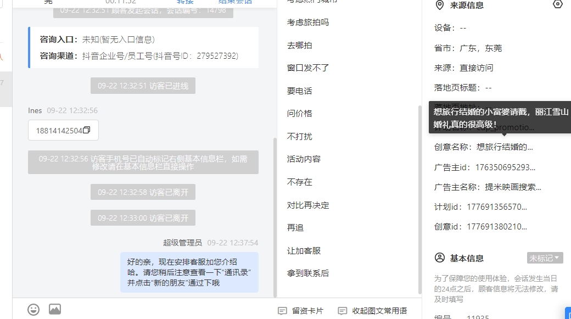Click the 咨询渠道 抖音企业号 line

click(x=139, y=55)
